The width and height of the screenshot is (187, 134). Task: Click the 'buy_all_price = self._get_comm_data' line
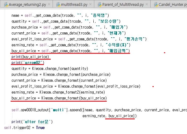pos(71,51)
